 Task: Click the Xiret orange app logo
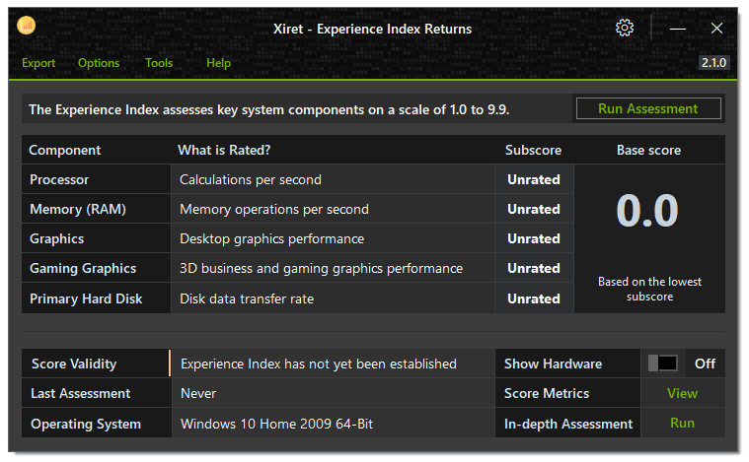[27, 25]
